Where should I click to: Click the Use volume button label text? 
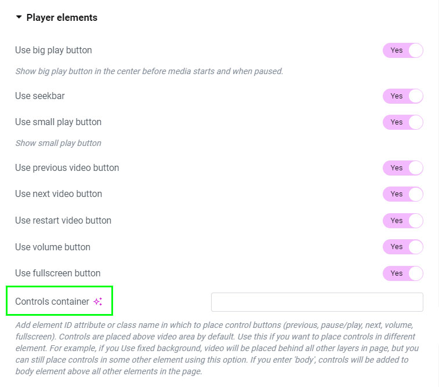point(53,247)
